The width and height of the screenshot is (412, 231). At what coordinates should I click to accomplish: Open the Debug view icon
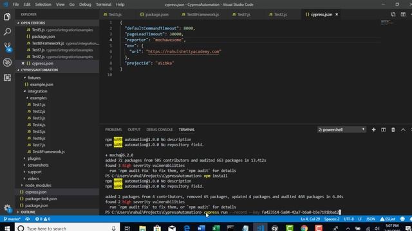pyautogui.click(x=7, y=62)
